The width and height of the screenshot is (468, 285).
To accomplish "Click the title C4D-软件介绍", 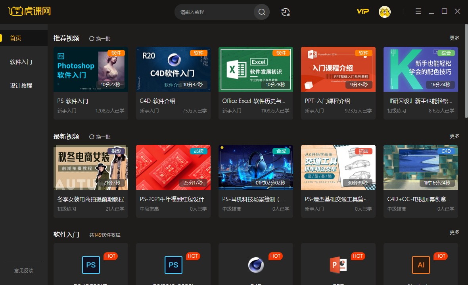I will point(157,101).
